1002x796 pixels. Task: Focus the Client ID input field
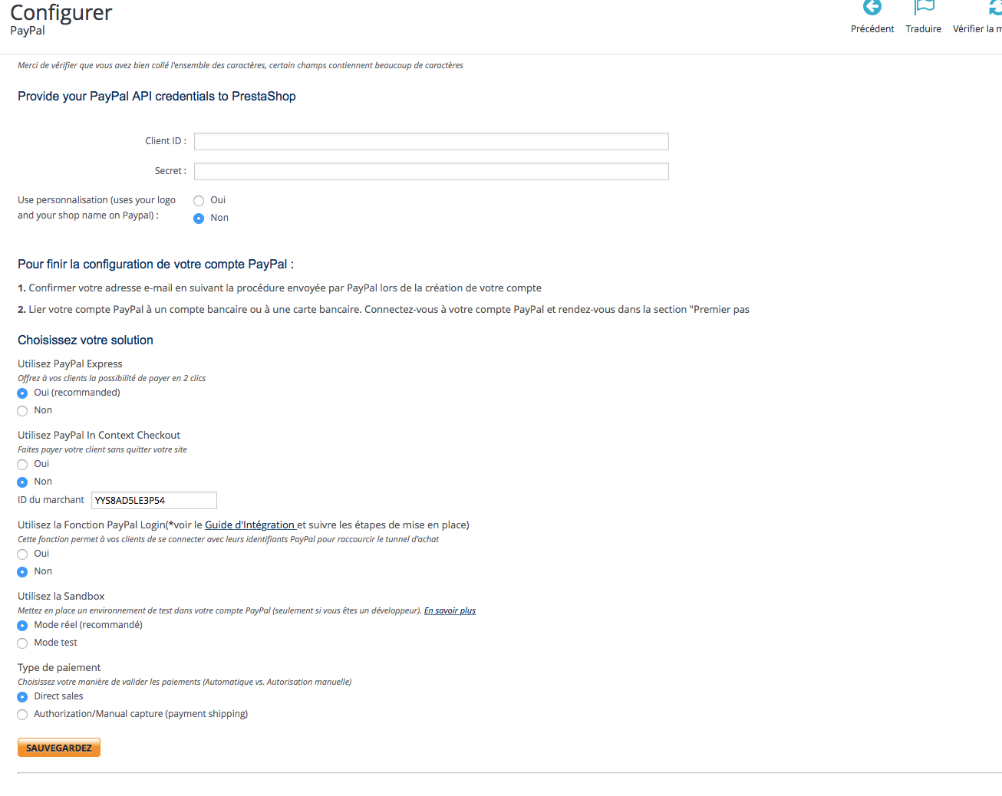431,141
